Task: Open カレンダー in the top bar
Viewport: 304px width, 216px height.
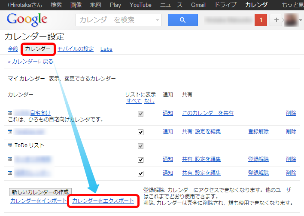Action: pyautogui.click(x=259, y=5)
